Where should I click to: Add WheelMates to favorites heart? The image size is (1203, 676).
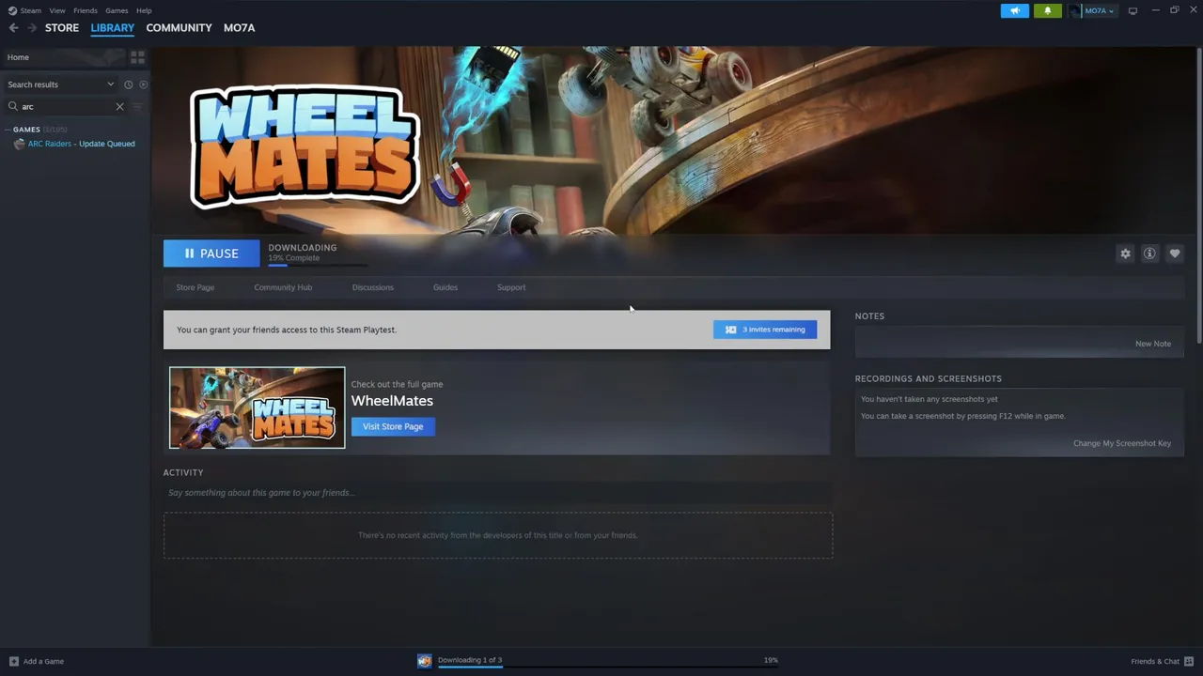(x=1175, y=253)
